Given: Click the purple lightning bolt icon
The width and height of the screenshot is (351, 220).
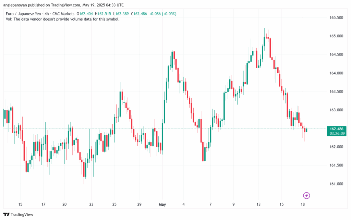Looking at the screenshot, I should coord(307,196).
